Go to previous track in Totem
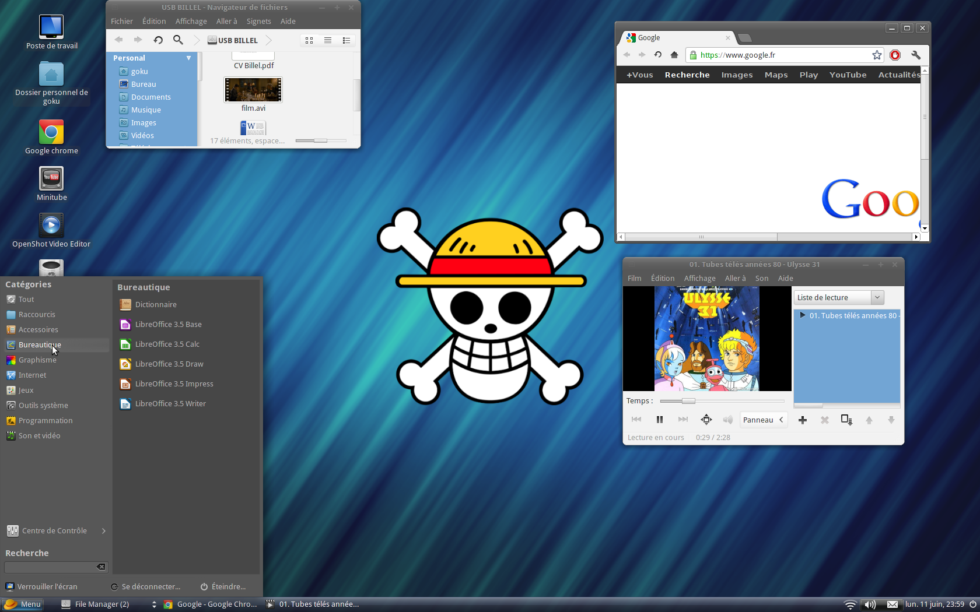This screenshot has width=980, height=612. coord(636,420)
